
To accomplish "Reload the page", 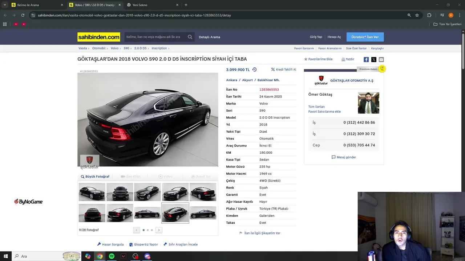I will coord(23,15).
